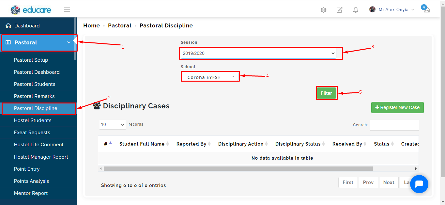Click Pastoral breadcrumb link
445x205 pixels.
[120, 25]
